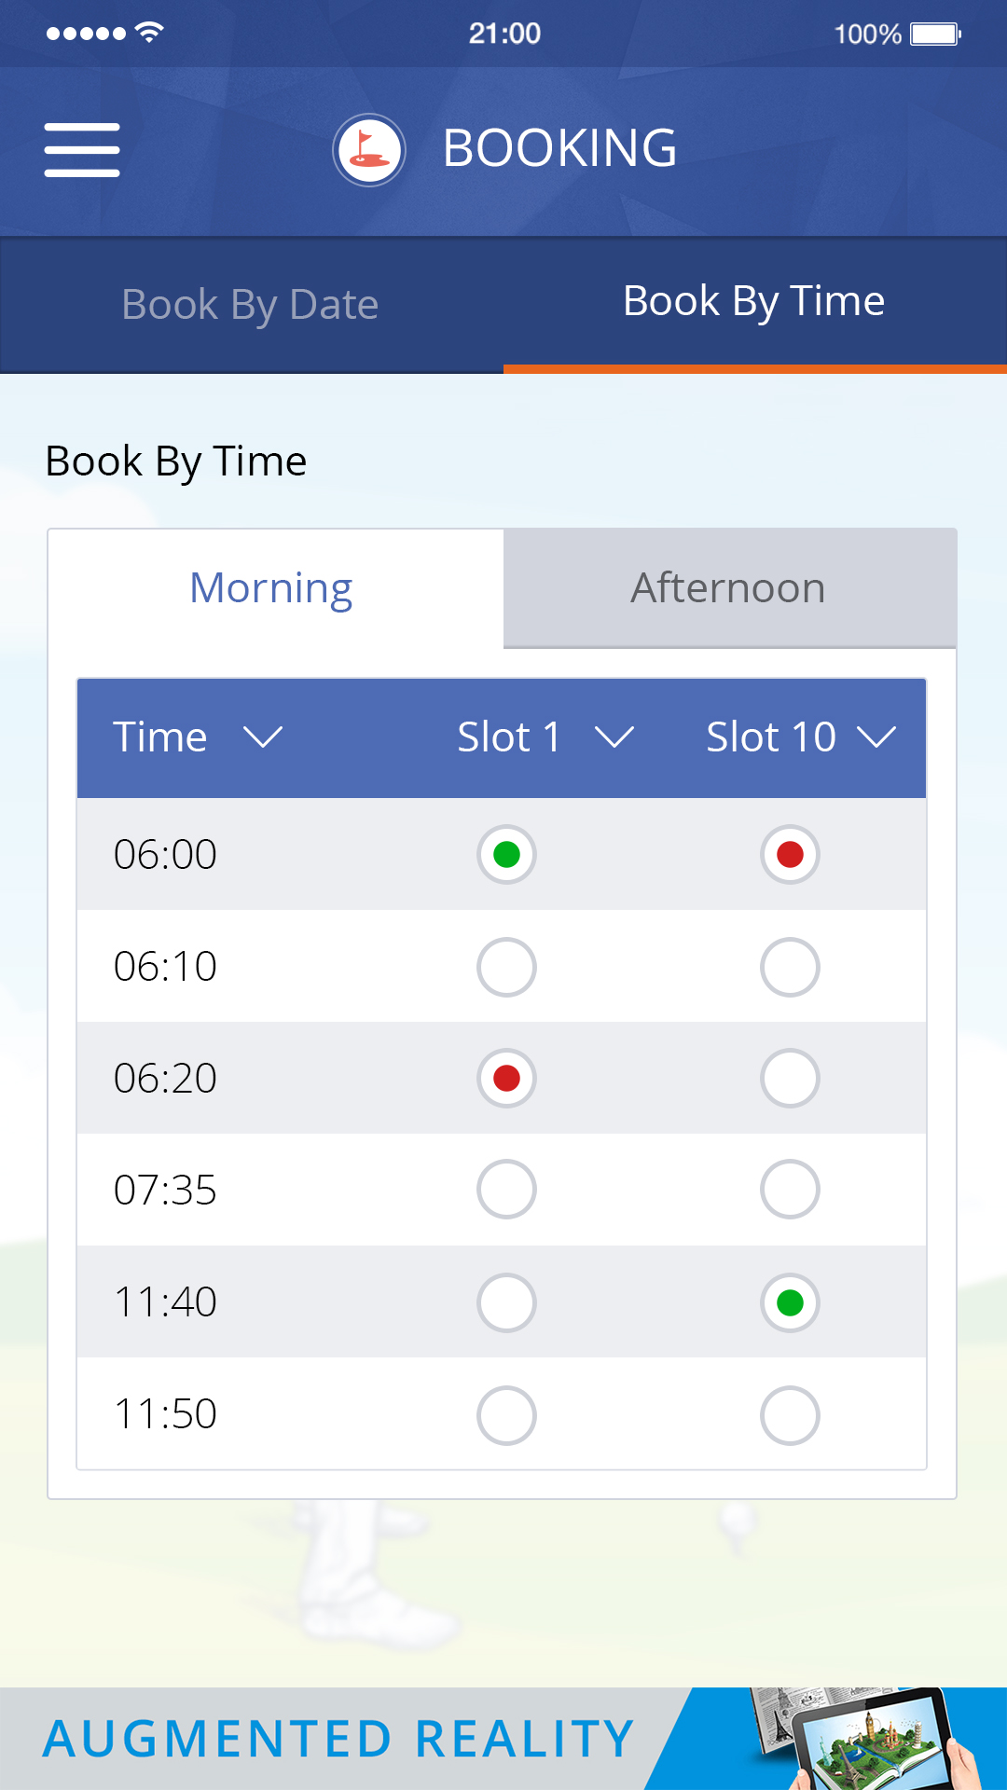Switch to Afternoon time slots
Screen dimensions: 1007x1790
click(728, 588)
